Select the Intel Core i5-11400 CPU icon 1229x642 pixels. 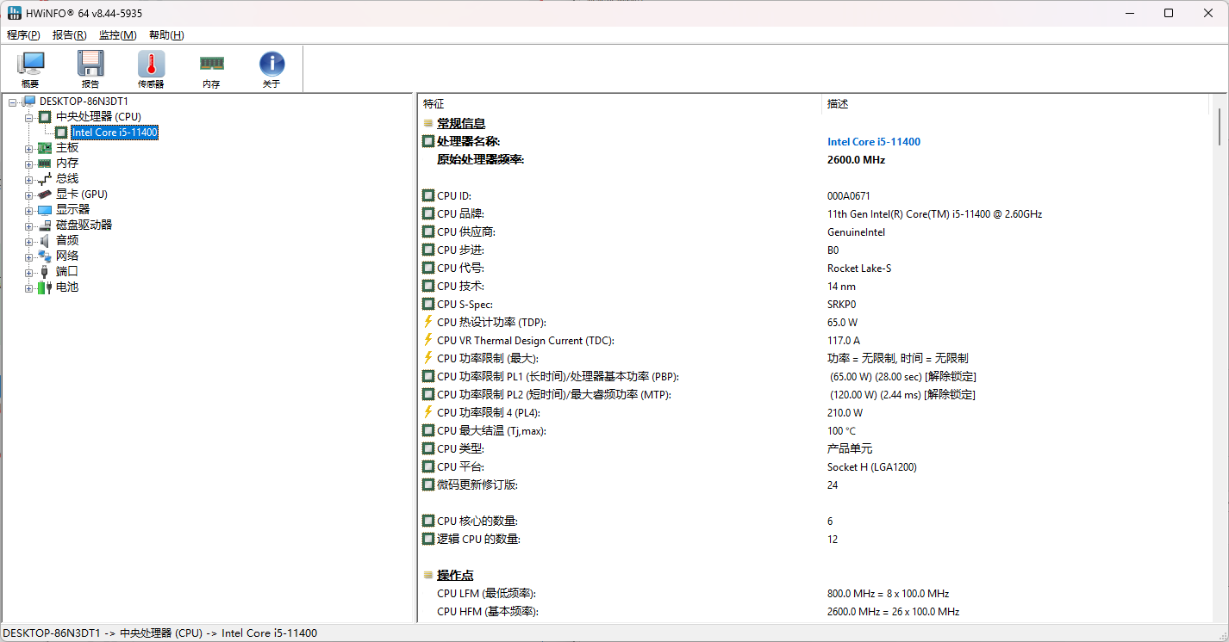pos(61,133)
